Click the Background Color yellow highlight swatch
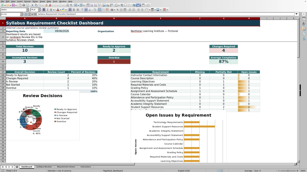This screenshot has height=172, width=307. tap(63, 10)
